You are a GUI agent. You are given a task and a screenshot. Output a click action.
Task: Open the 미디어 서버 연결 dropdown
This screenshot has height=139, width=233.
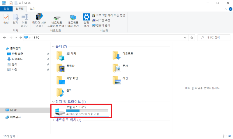pos(39,20)
